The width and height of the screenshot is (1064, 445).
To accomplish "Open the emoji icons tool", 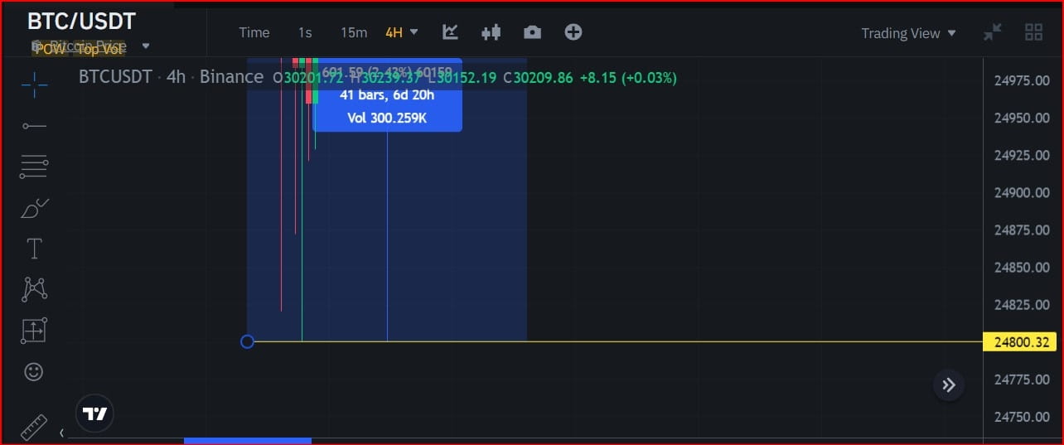I will click(34, 372).
